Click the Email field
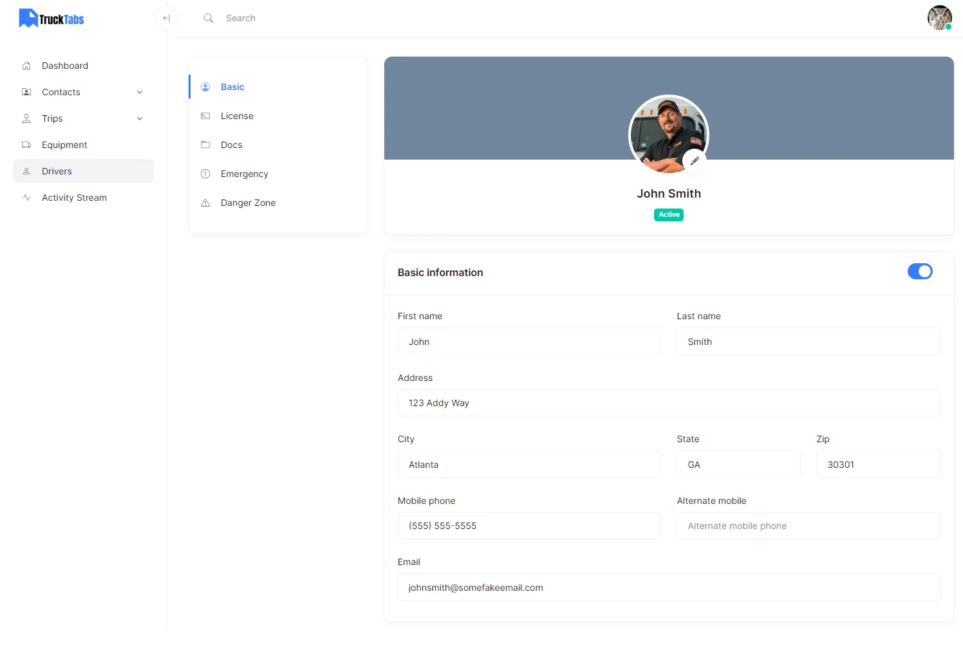 [x=669, y=588]
